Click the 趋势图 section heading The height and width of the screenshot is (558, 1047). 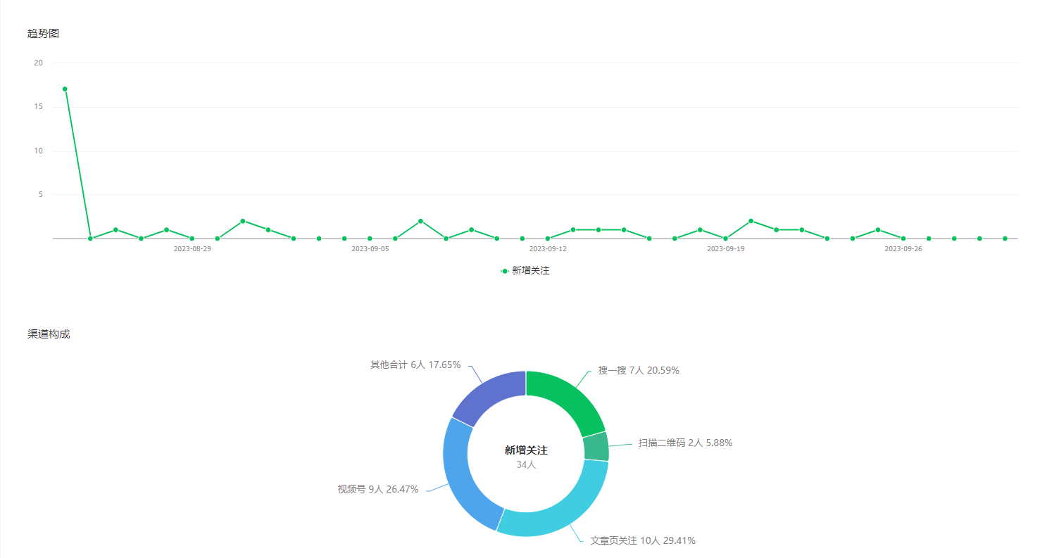coord(43,33)
